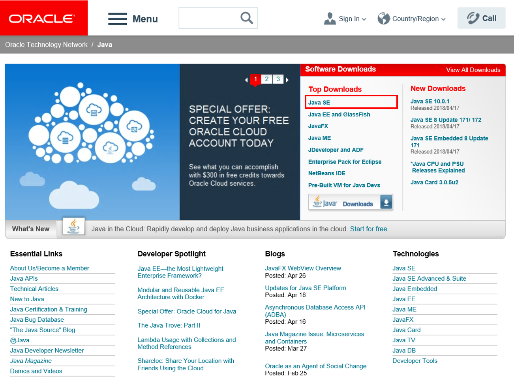Open Technical Articles link

click(34, 289)
